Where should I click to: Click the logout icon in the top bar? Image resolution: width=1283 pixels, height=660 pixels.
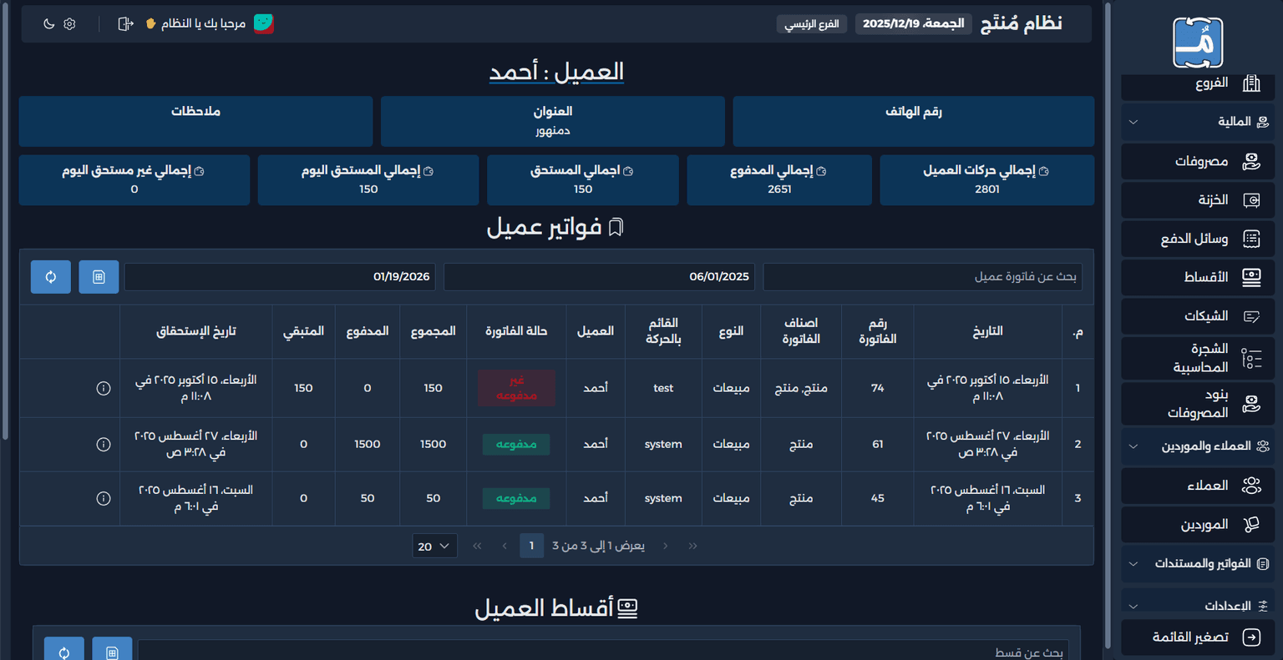tap(124, 23)
